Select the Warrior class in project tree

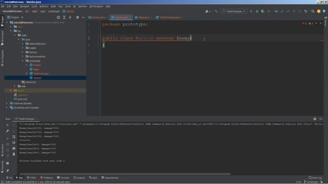(x=37, y=78)
